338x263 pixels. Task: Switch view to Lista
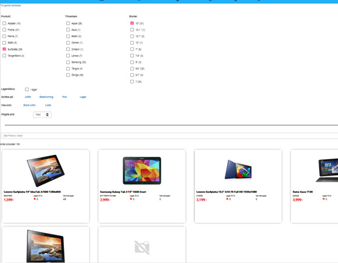tap(48, 105)
